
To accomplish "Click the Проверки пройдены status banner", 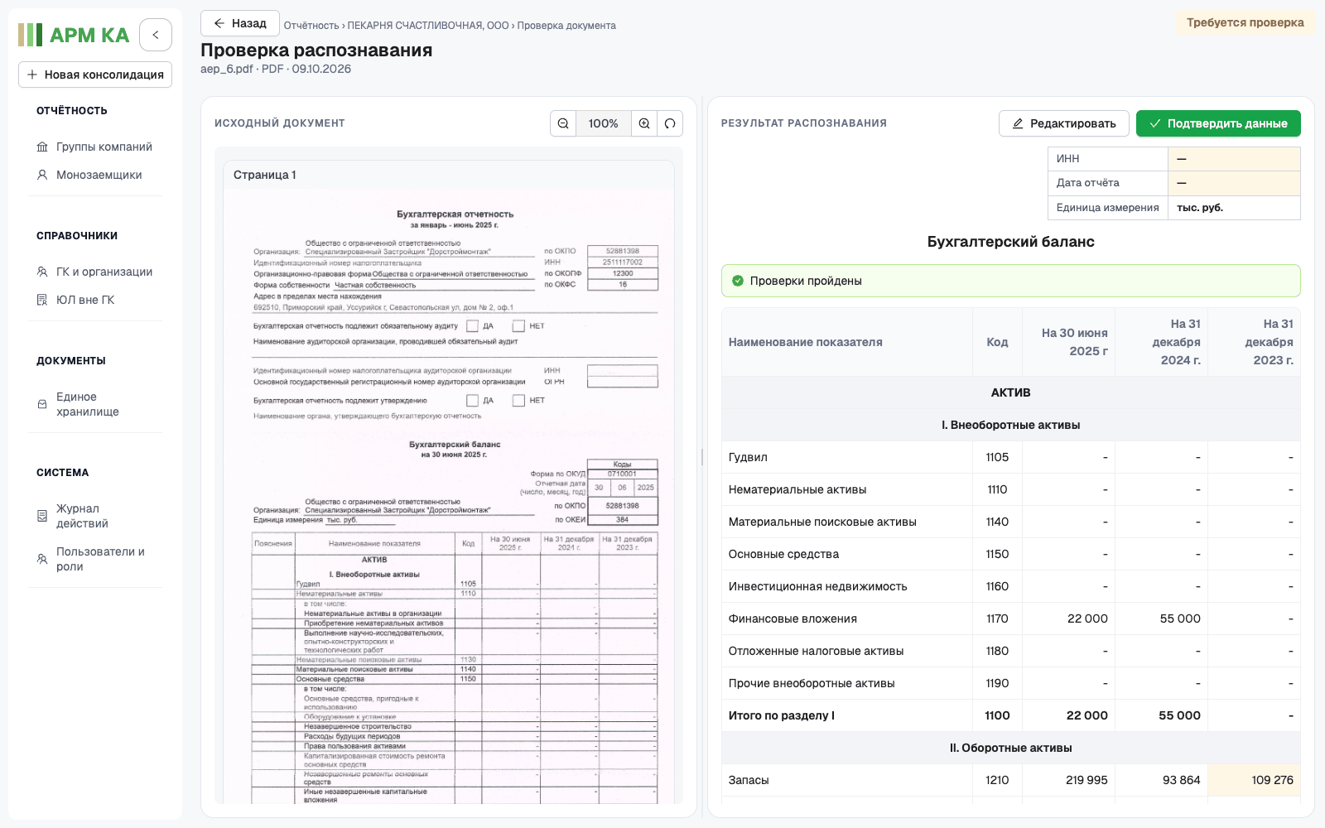I will click(x=1011, y=281).
